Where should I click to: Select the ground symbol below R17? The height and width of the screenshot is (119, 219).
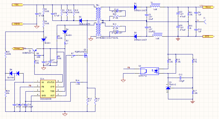193,102
